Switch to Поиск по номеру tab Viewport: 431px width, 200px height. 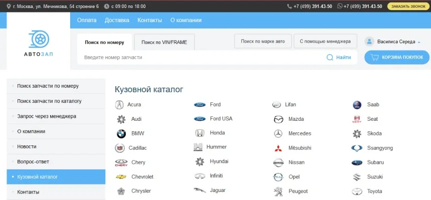[x=104, y=42]
